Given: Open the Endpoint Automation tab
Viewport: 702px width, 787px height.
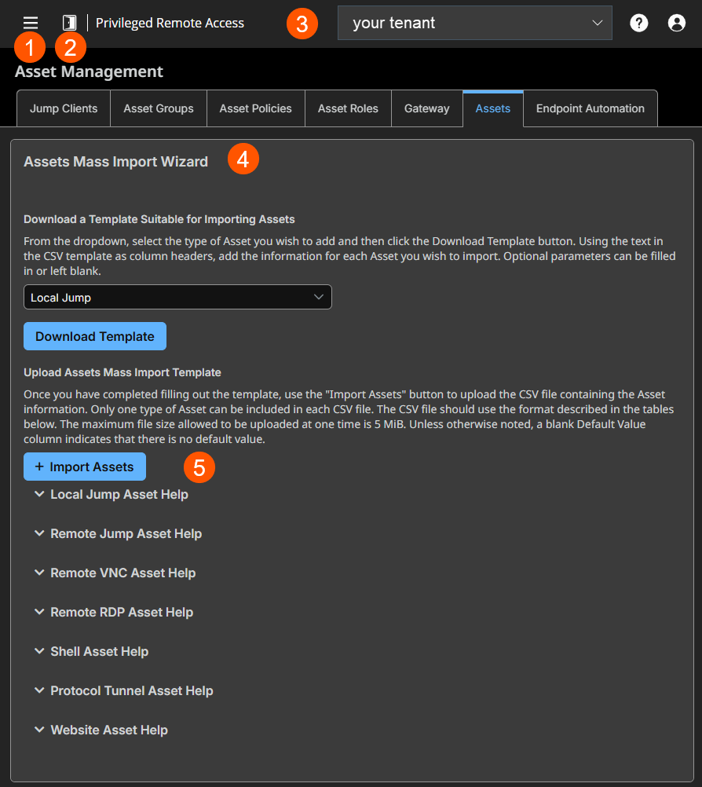Looking at the screenshot, I should [590, 108].
